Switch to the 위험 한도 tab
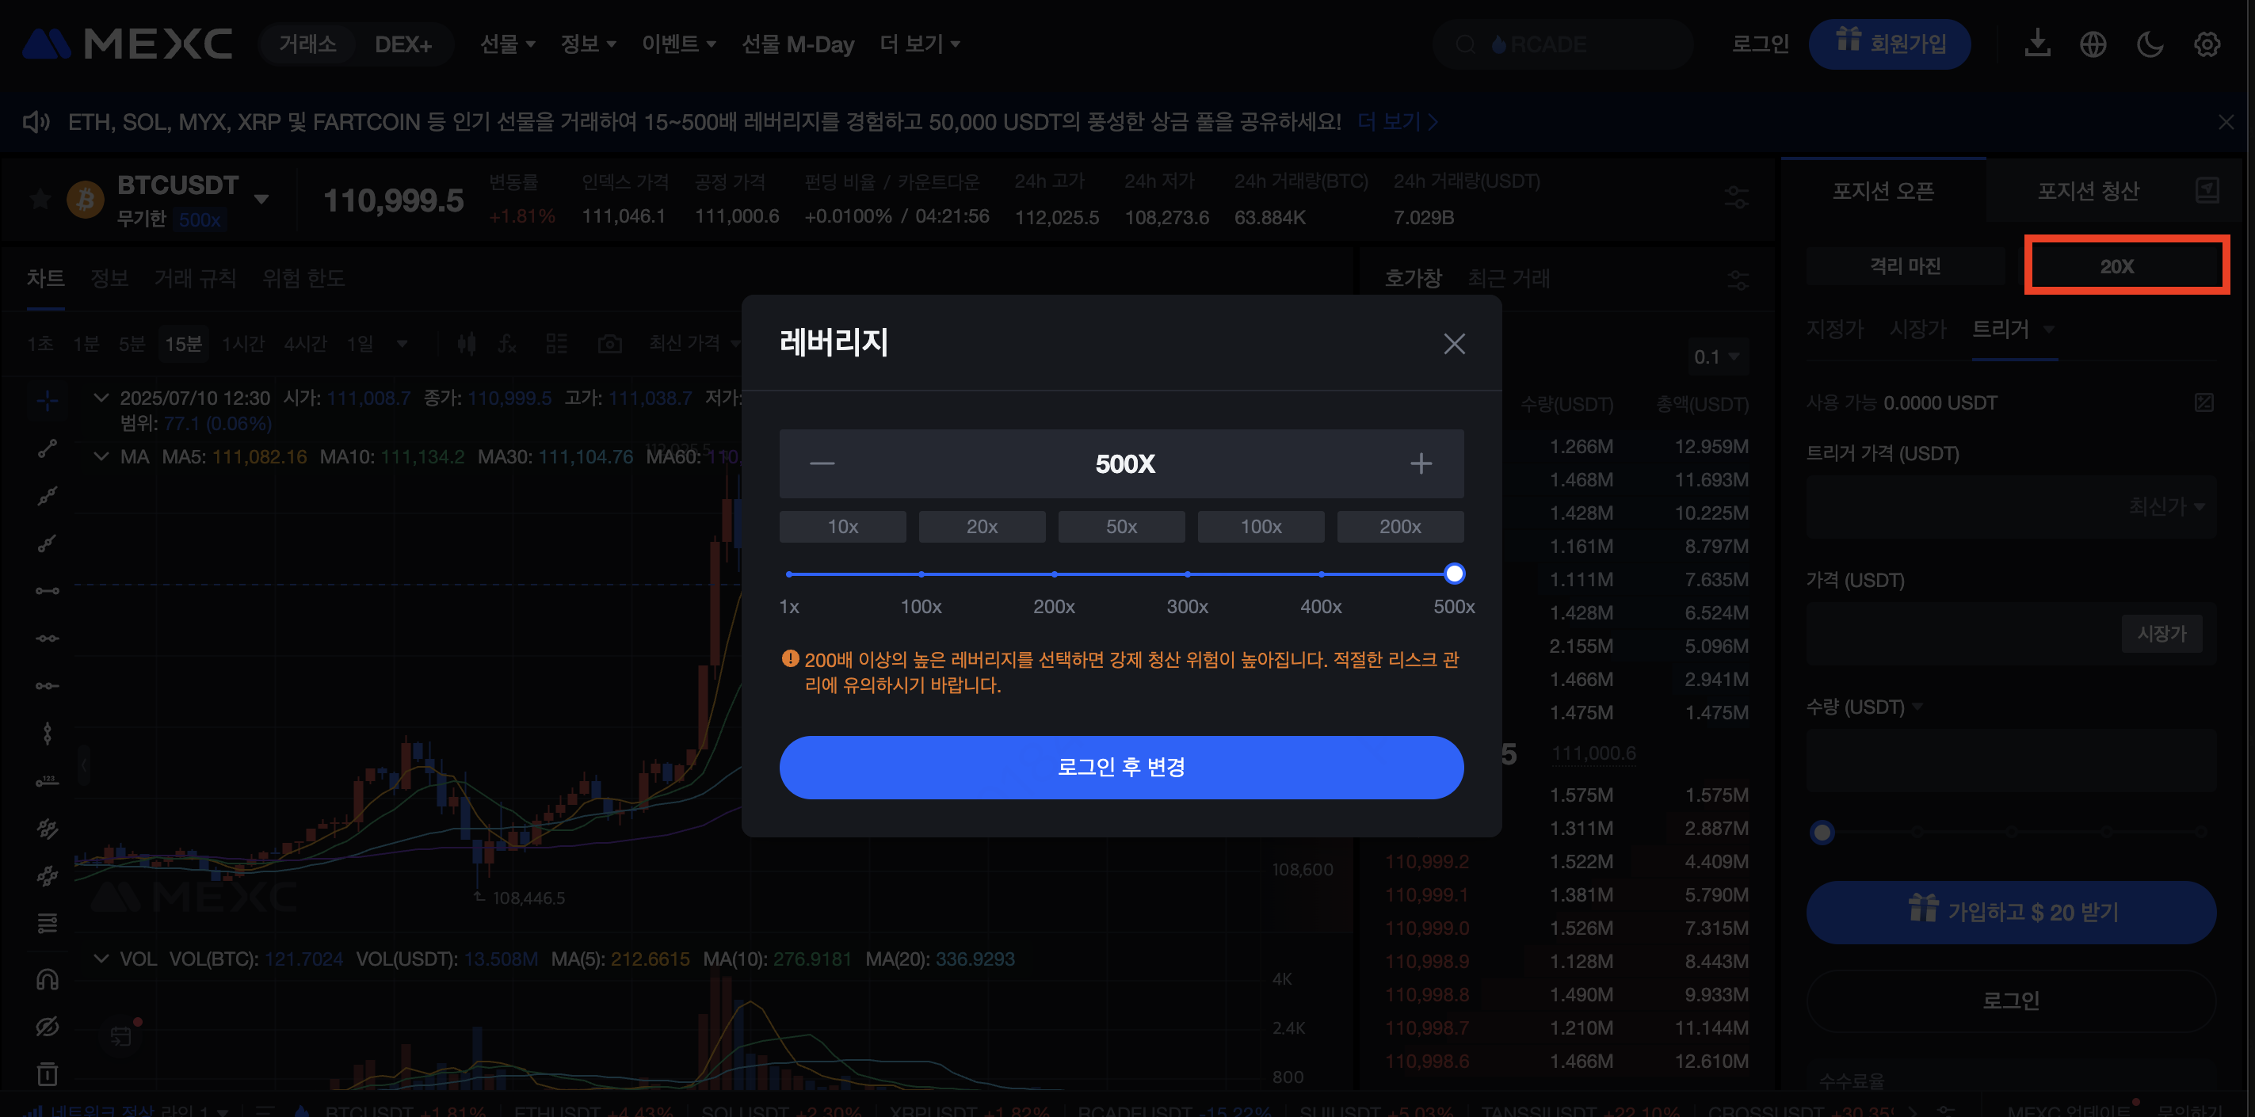 coord(303,278)
